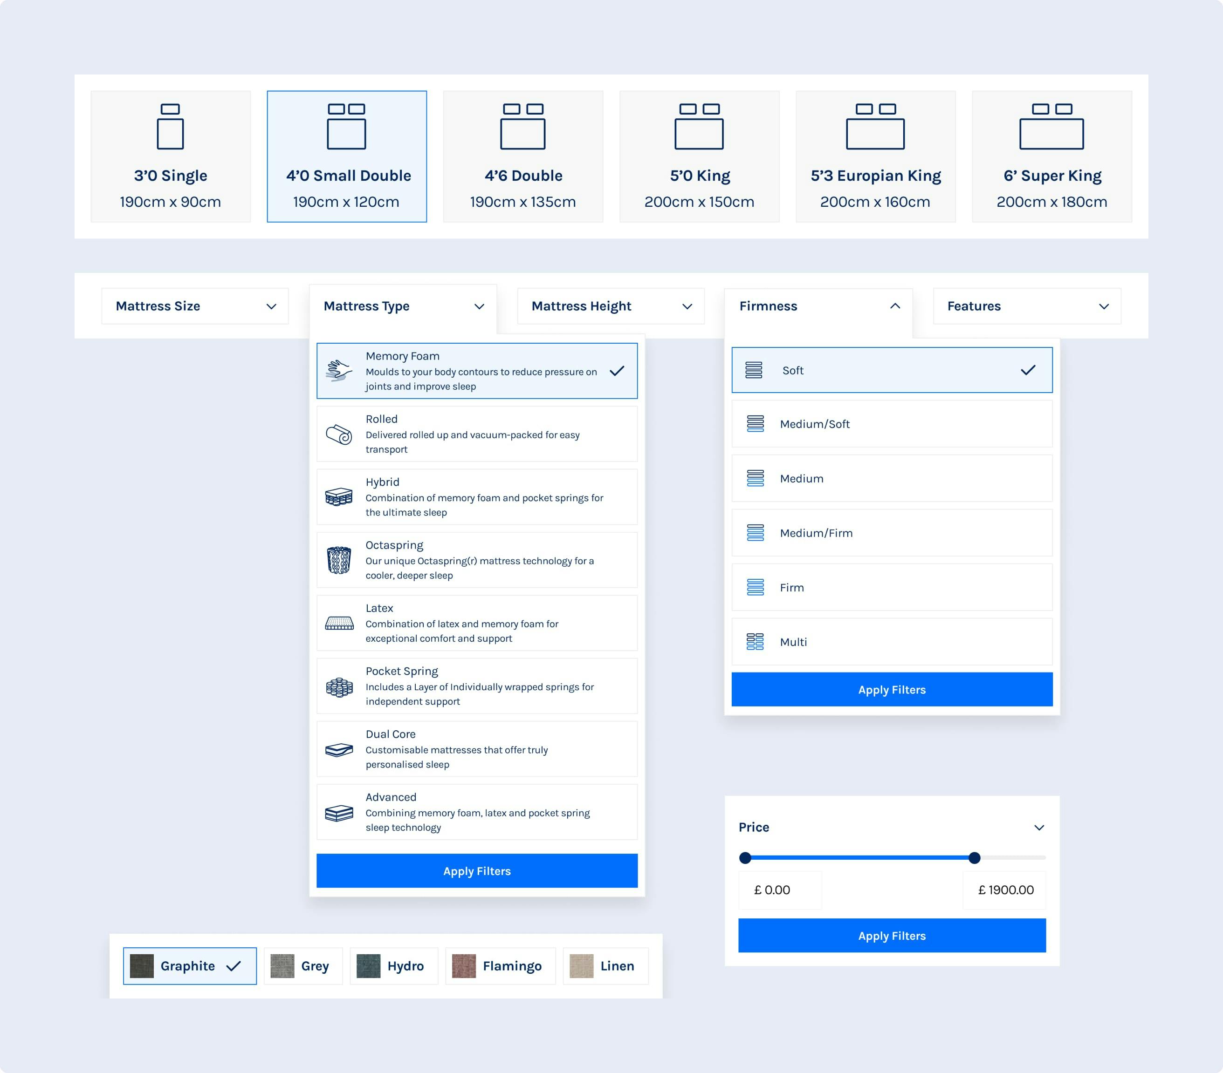Choose the 5'0 King size tile
Screen dimensions: 1223x1073
click(699, 156)
